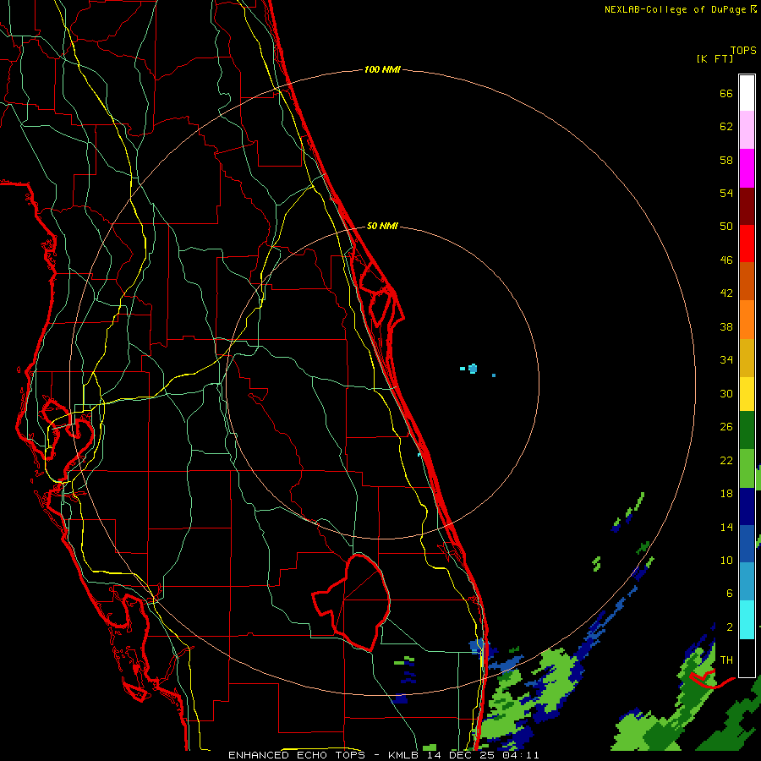Viewport: 761px width, 761px height.
Task: Select the light blue legend swatch
Action: 747,581
